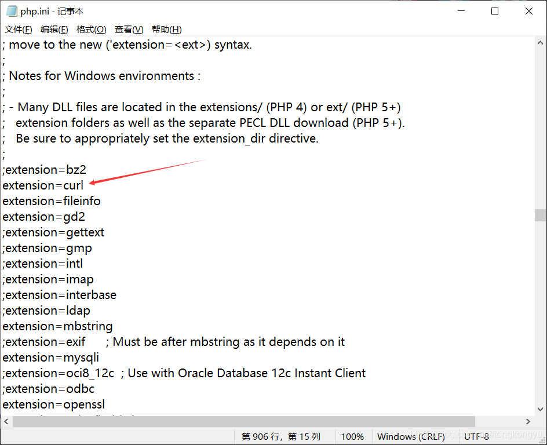The height and width of the screenshot is (445, 547).
Task: Click the line ';extension=gettext'
Action: (53, 232)
